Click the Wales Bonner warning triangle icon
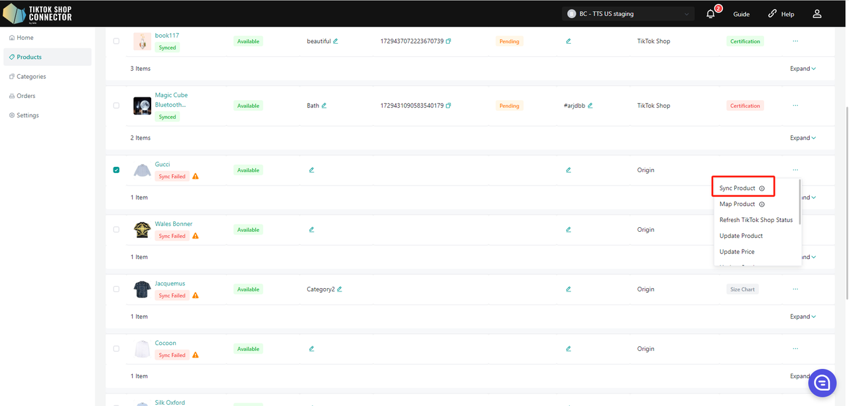This screenshot has width=849, height=406. click(196, 236)
